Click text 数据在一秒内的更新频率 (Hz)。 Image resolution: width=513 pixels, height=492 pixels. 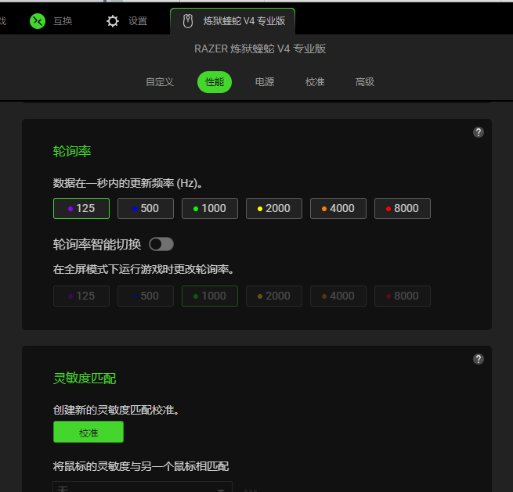128,183
